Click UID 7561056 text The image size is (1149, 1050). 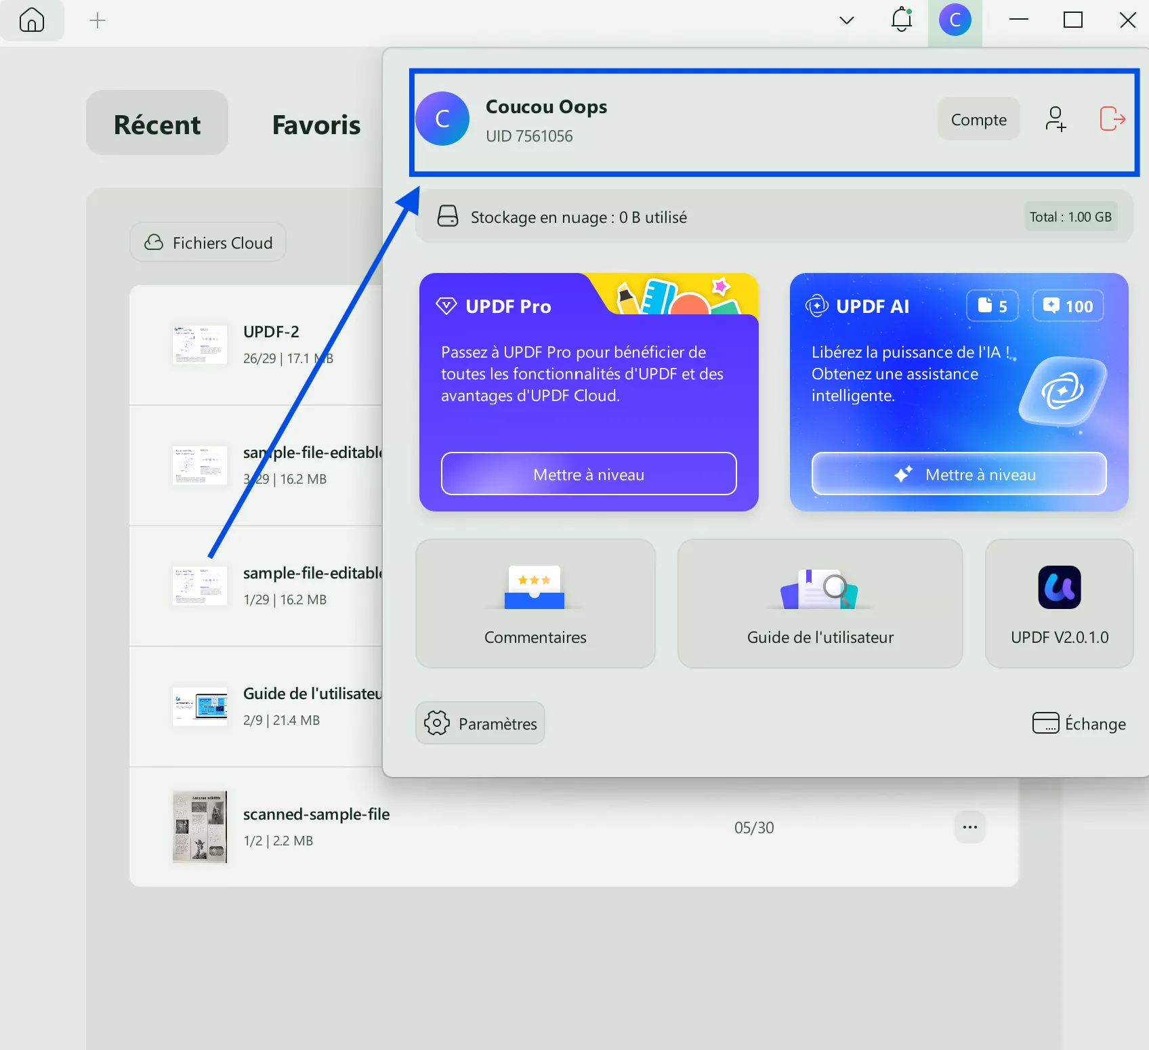click(x=529, y=136)
